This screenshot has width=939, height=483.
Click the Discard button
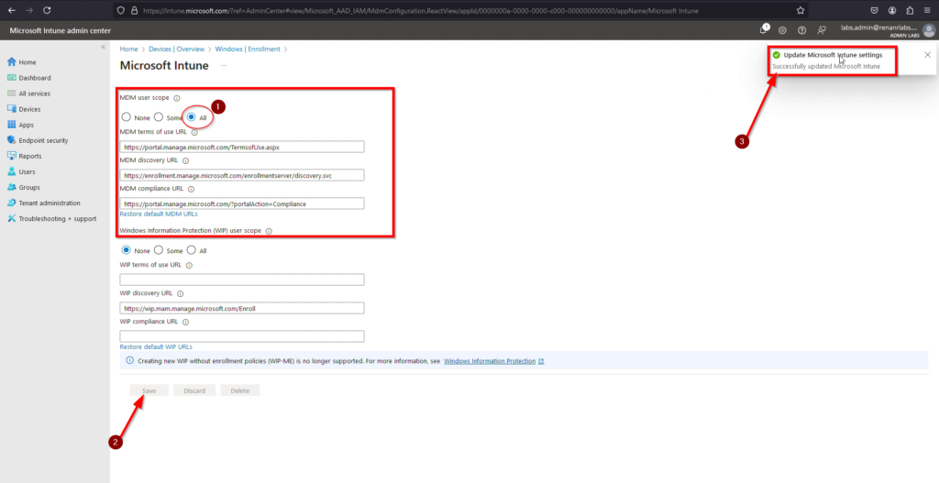click(x=194, y=390)
